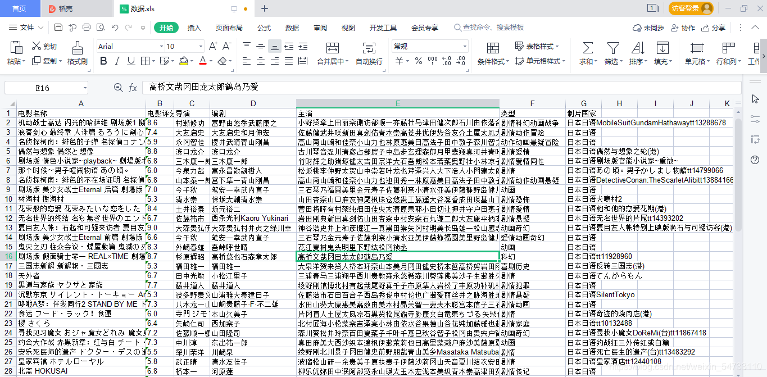Select column E header

pyautogui.click(x=398, y=103)
